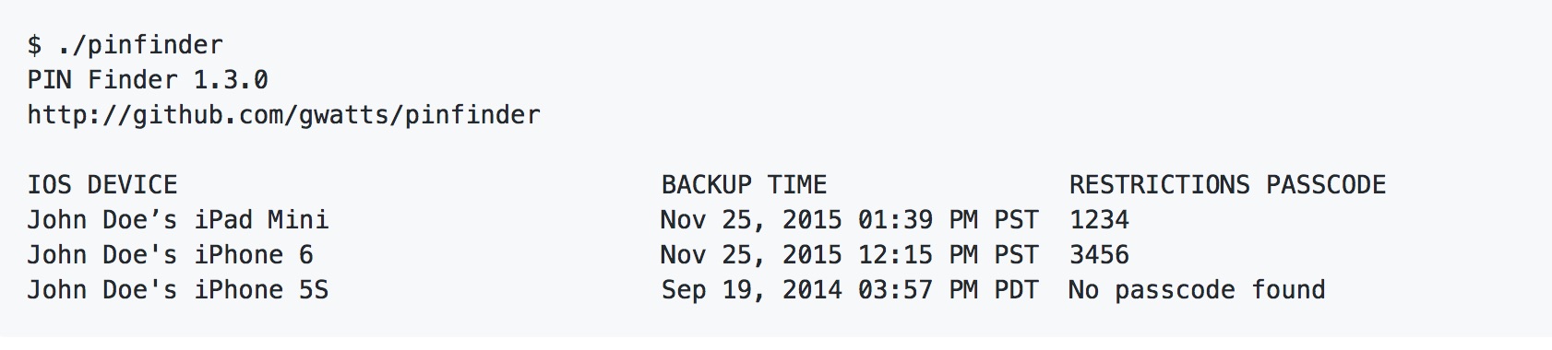This screenshot has height=350, width=1552.
Task: Click the IOS DEVICE column header
Action: (102, 185)
